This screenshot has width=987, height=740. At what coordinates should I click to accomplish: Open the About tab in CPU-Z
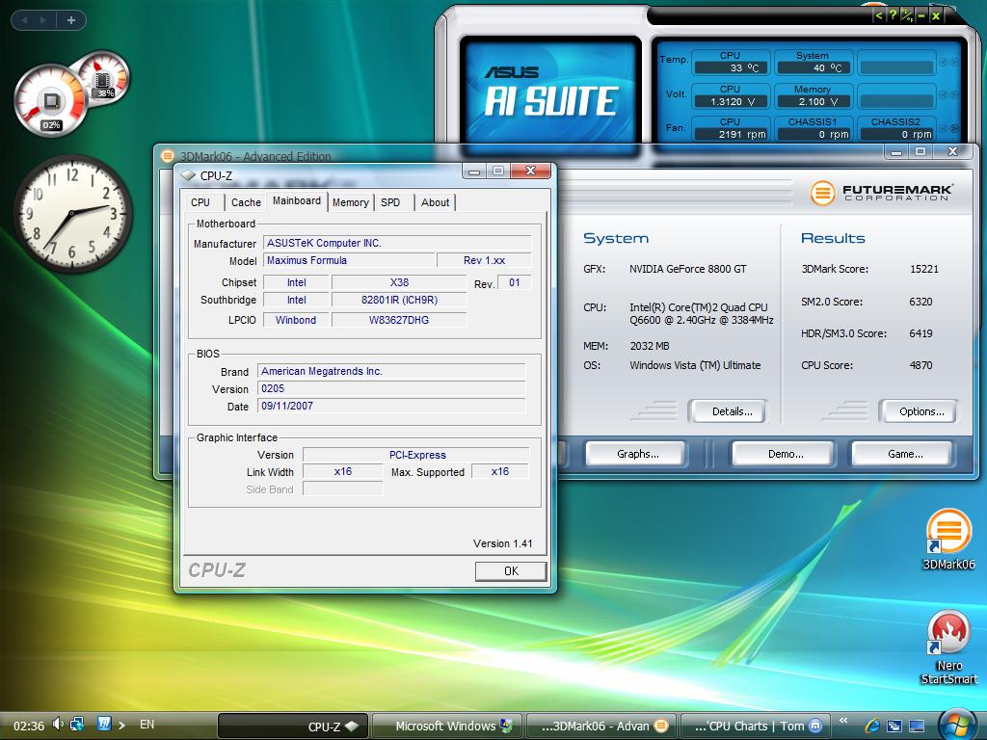(435, 202)
